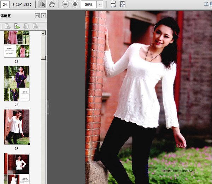Activate the Select tool arrow icon

tap(42, 4)
